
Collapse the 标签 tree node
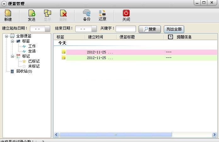[13, 41]
